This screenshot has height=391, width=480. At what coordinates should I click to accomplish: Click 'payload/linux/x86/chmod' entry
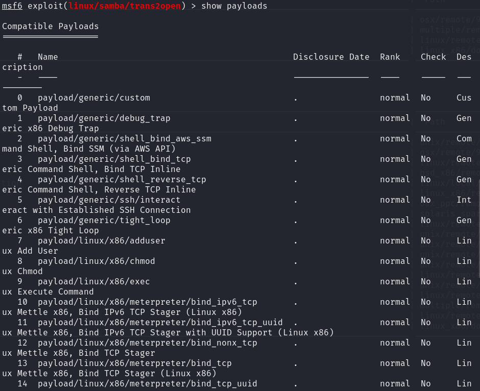pos(97,261)
